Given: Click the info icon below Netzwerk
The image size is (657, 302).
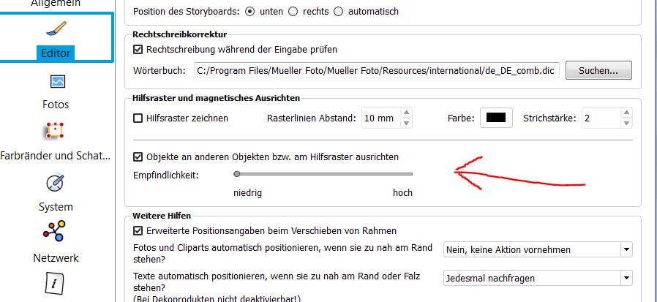Looking at the screenshot, I should [56, 282].
